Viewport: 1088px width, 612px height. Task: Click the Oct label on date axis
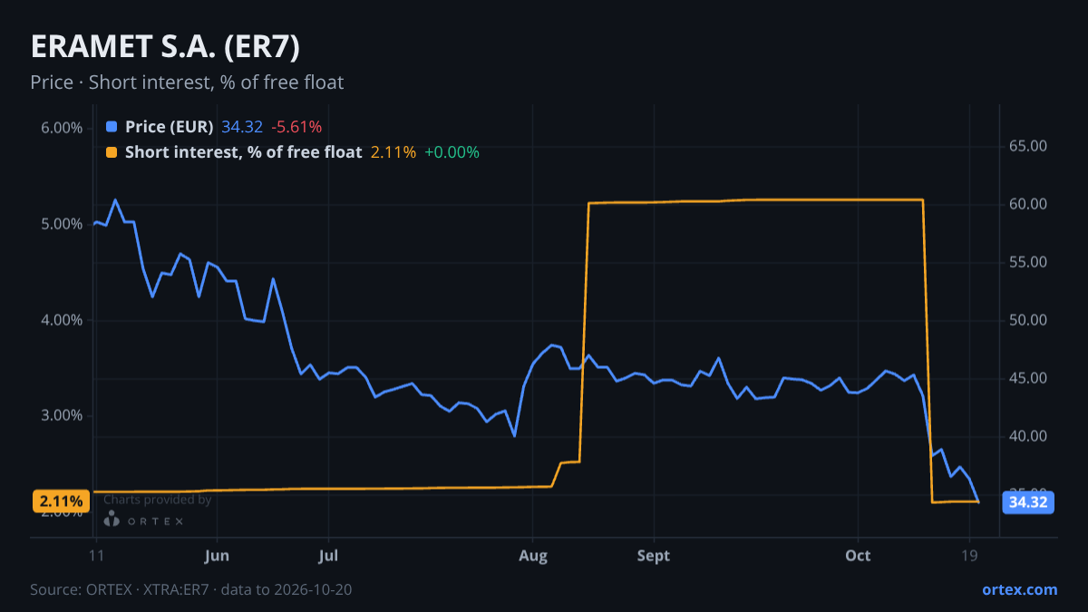tap(858, 555)
